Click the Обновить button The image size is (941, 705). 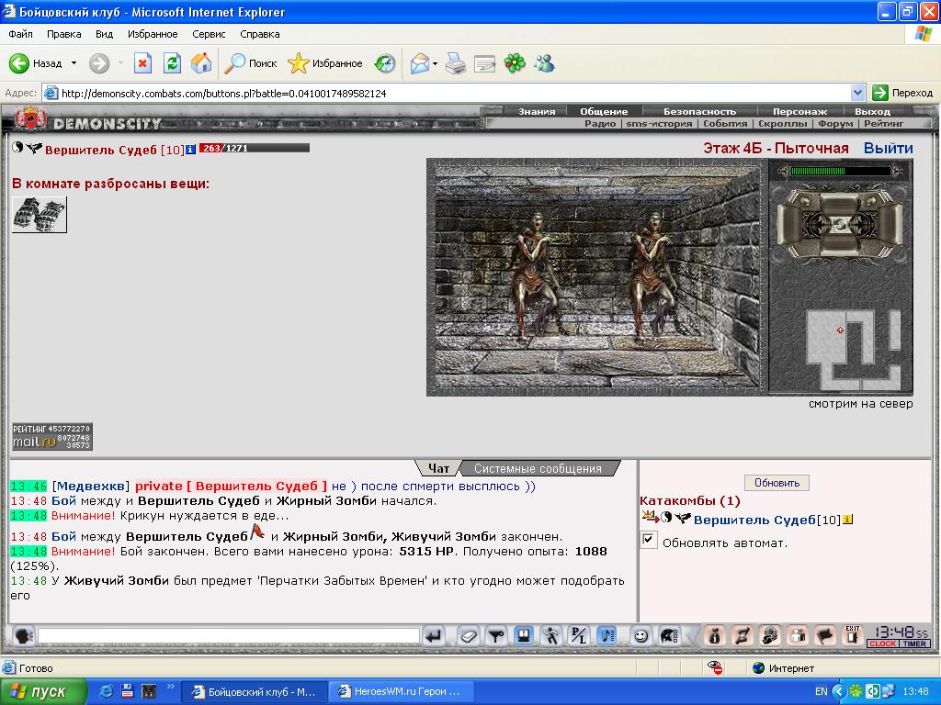[x=777, y=483]
